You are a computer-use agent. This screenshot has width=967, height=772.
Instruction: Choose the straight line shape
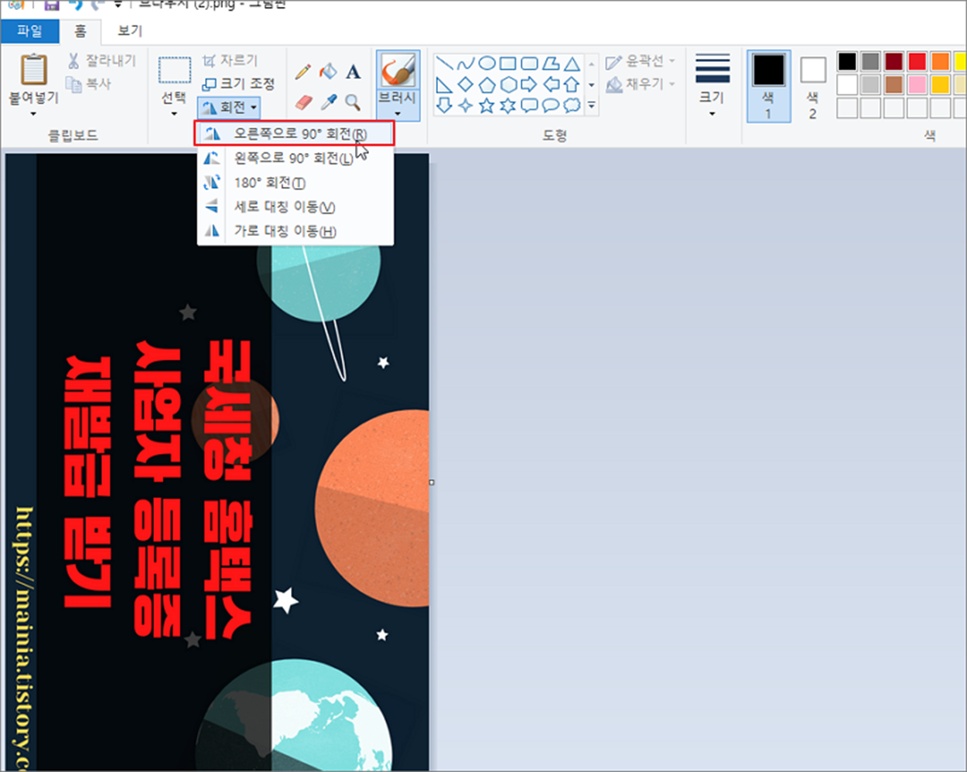(x=444, y=63)
